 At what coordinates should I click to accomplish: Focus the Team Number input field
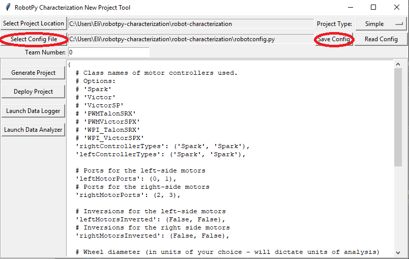pos(109,52)
